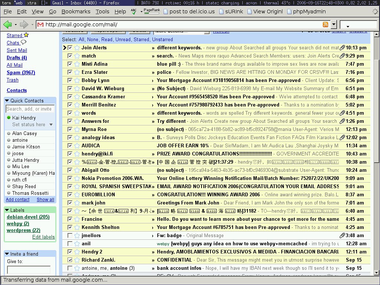Screen dimensions: 380x285
Task: Star the anil webpy message
Action: (77, 243)
